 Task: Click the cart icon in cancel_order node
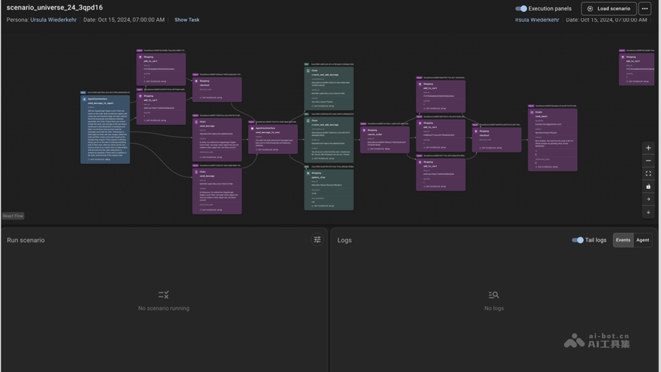(x=364, y=130)
